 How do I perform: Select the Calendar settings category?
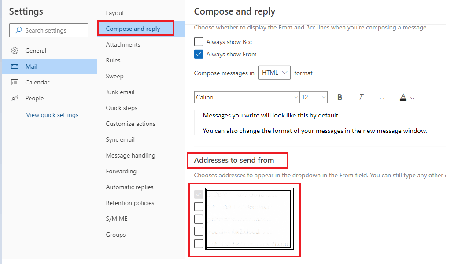[49, 82]
